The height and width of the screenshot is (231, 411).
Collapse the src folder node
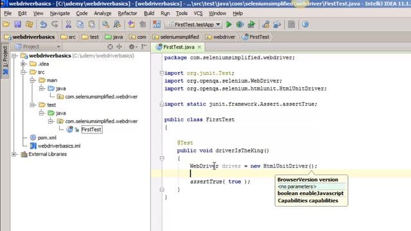[23, 72]
